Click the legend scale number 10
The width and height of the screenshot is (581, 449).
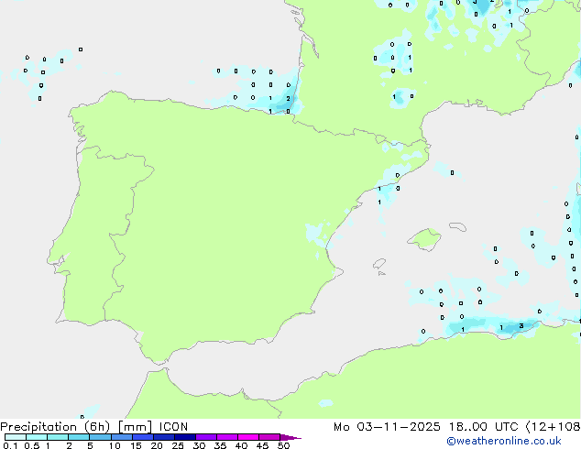[115, 445]
